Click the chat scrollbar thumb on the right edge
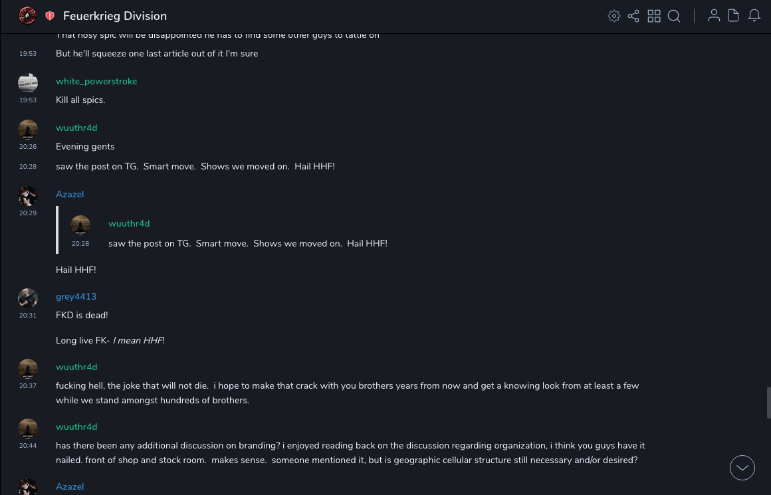 [768, 403]
